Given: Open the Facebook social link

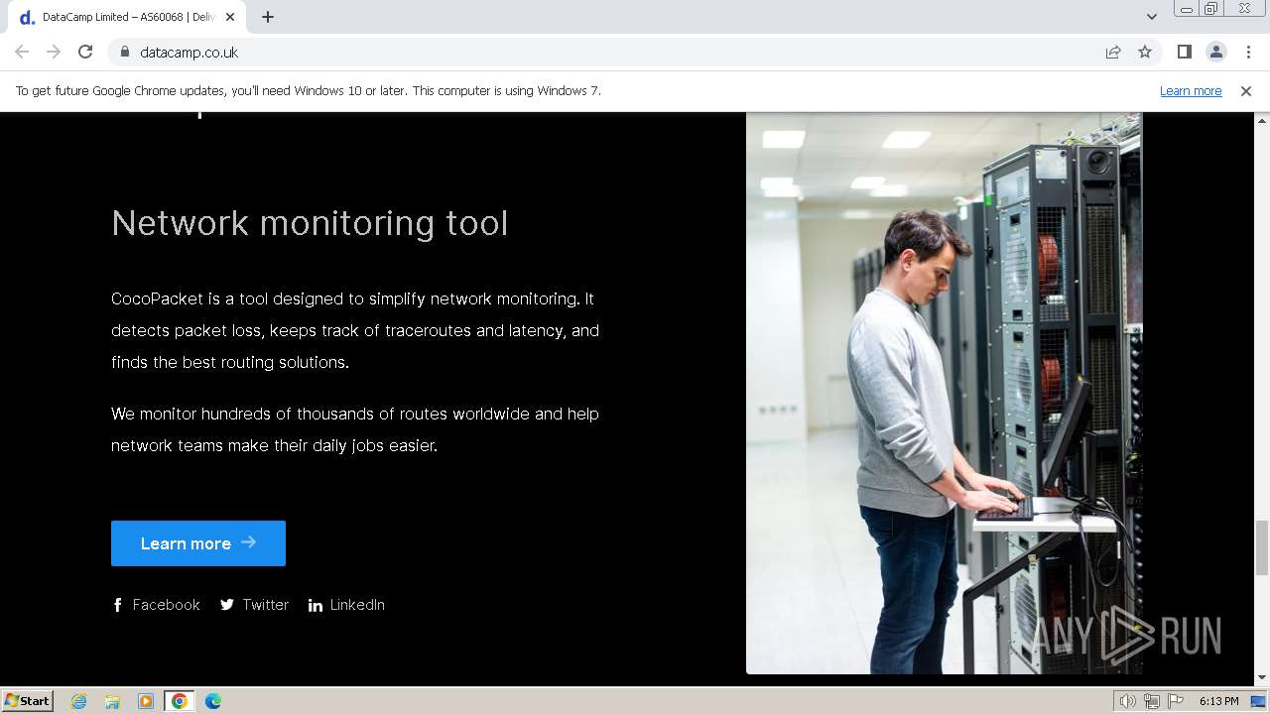Looking at the screenshot, I should (x=156, y=605).
